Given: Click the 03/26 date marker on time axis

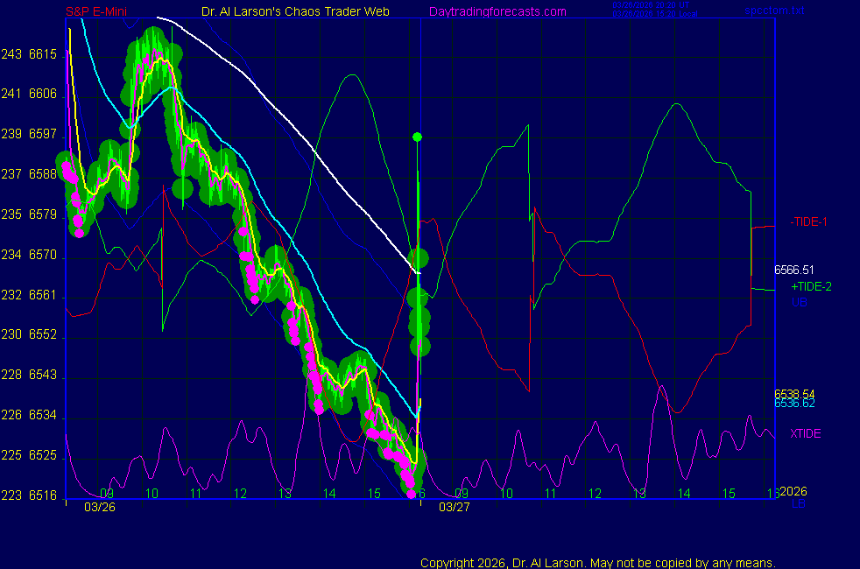Looking at the screenshot, I should pos(100,507).
